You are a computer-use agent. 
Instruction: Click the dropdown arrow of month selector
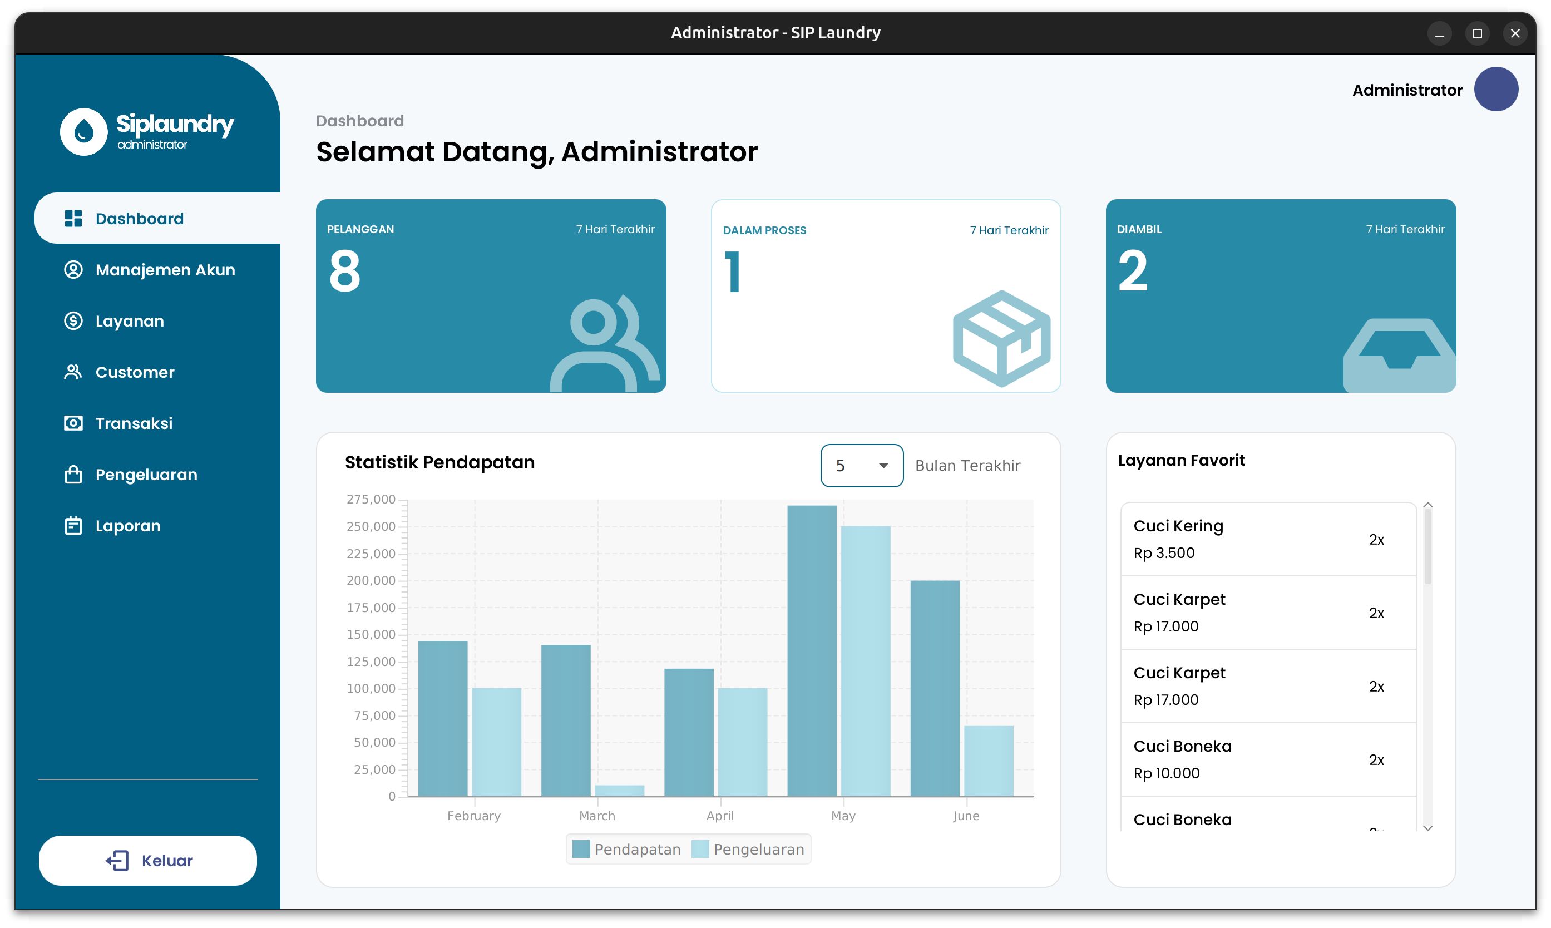(x=883, y=465)
